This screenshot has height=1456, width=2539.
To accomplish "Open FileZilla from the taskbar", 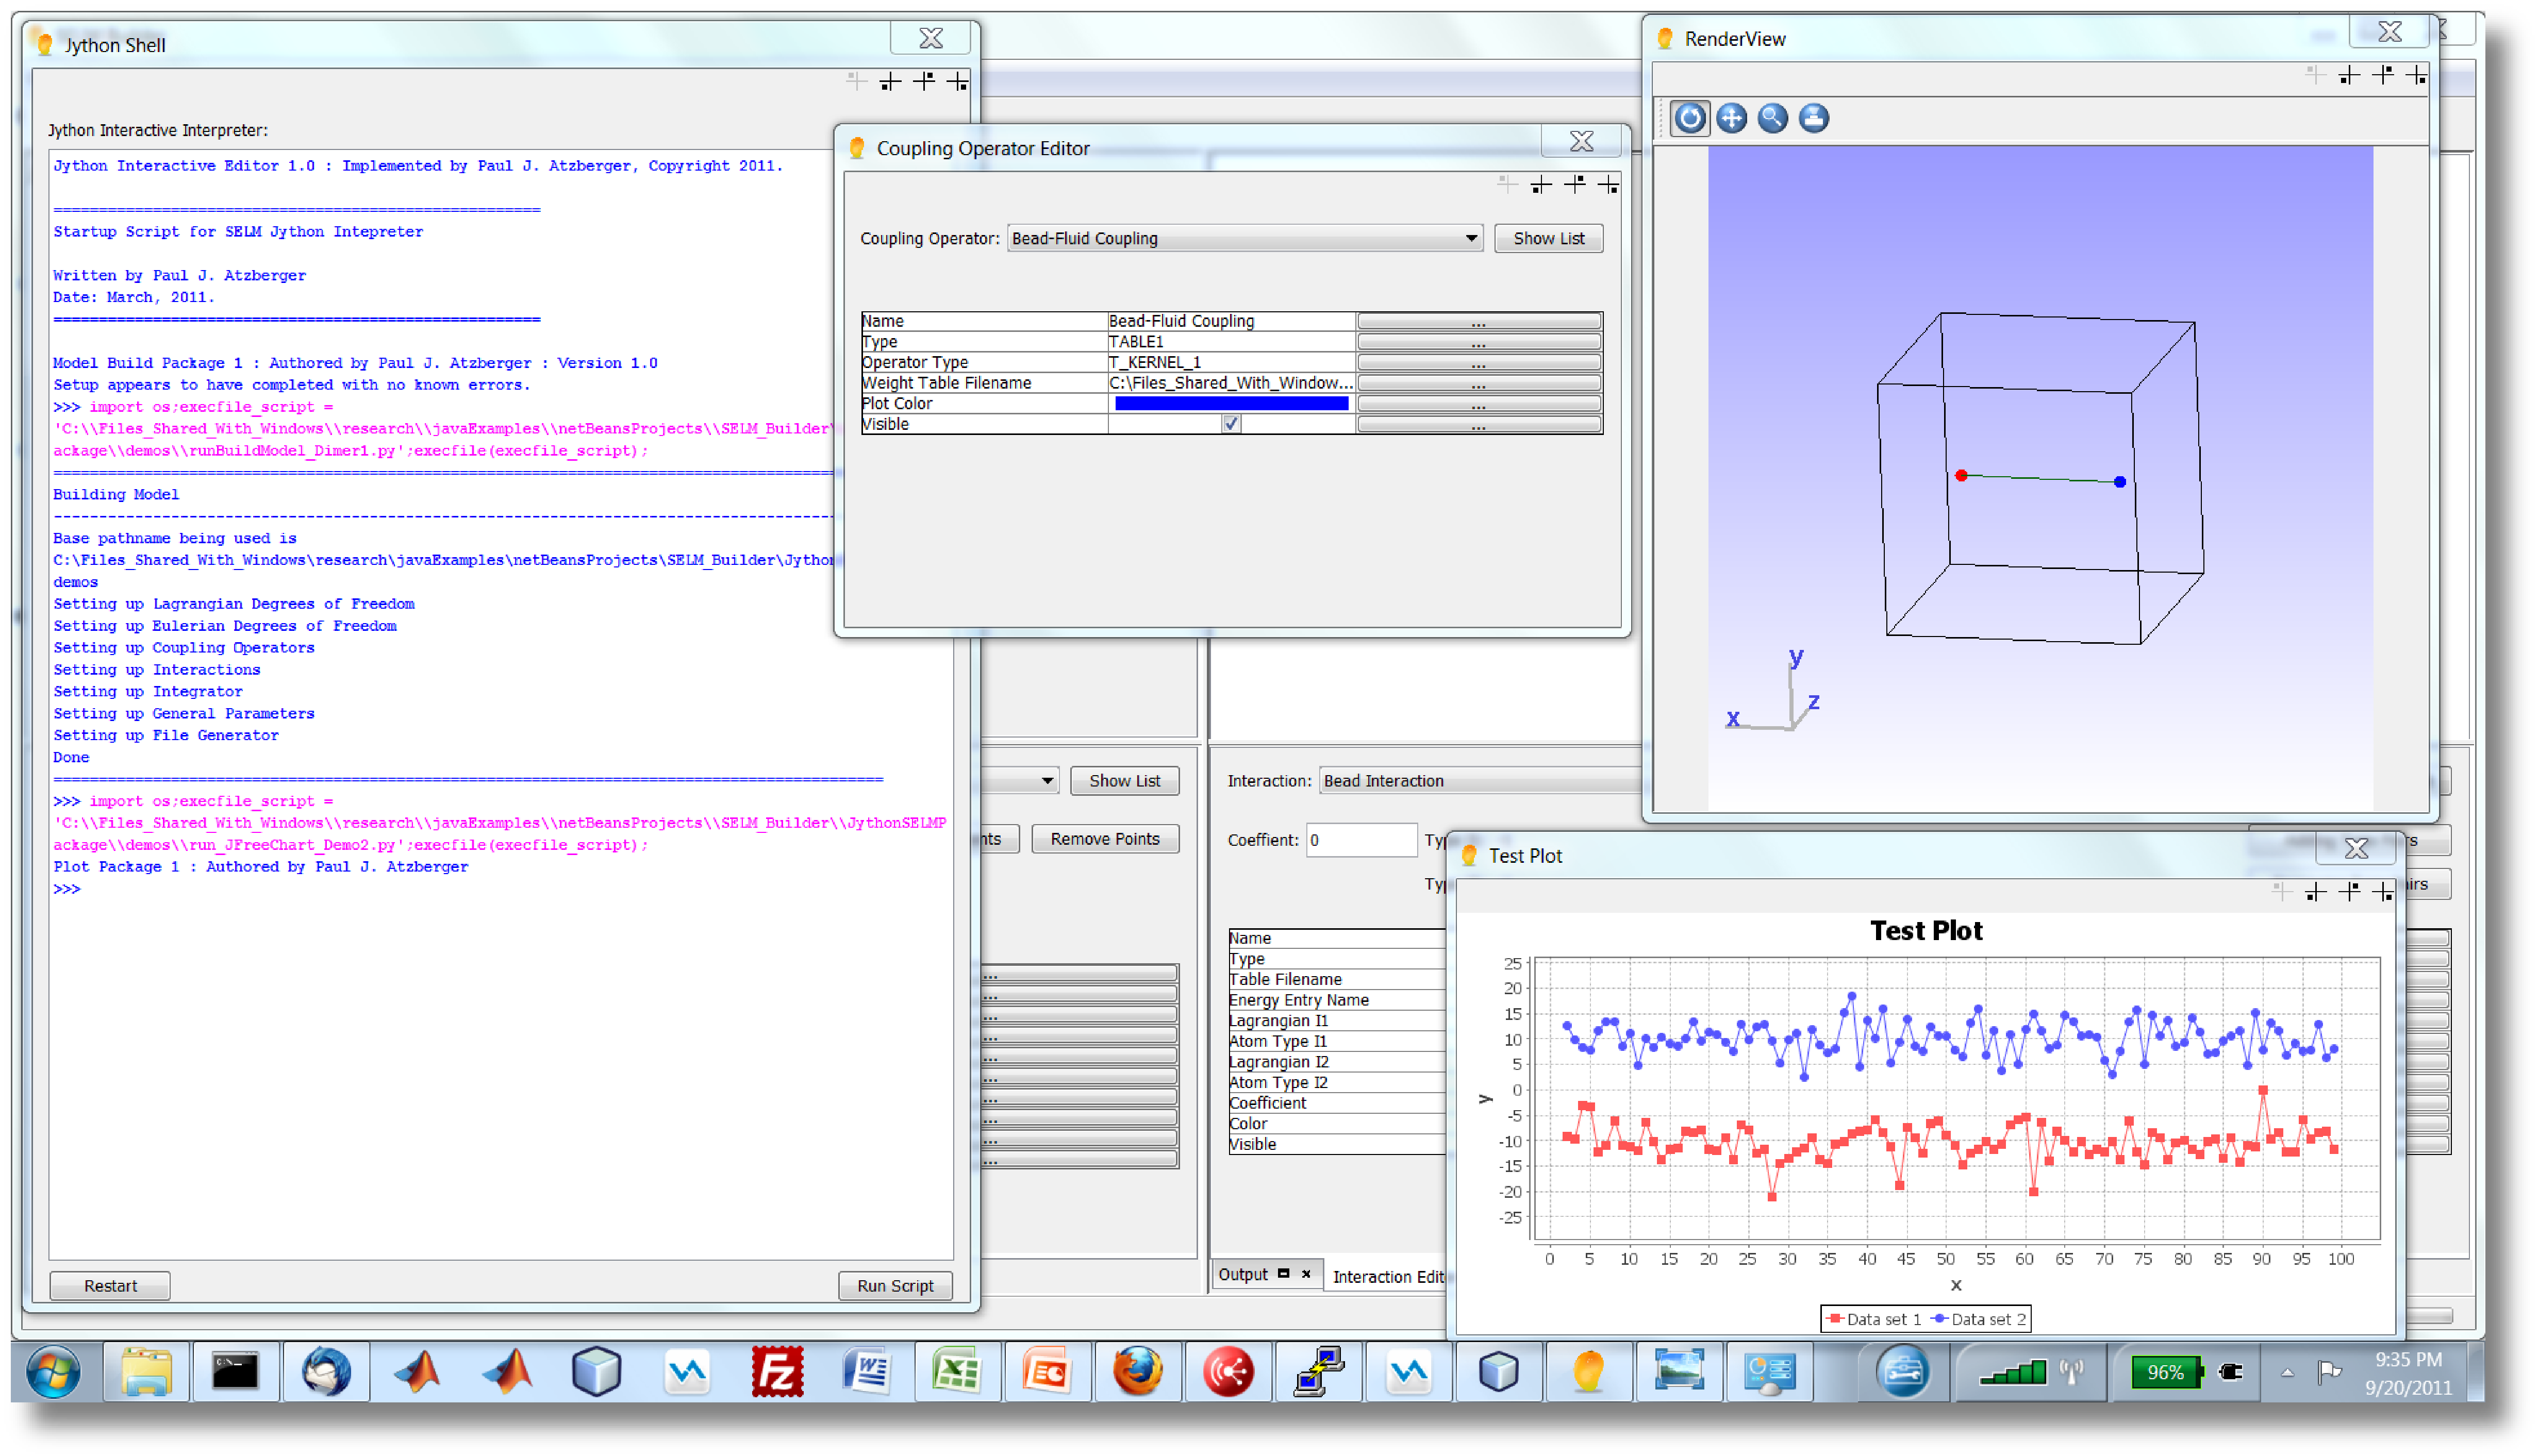I will 777,1372.
